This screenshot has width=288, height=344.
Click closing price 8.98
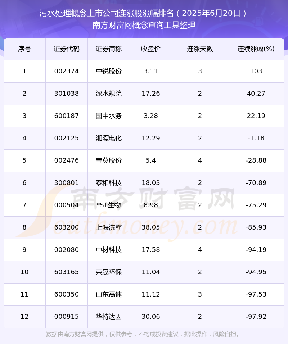point(151,205)
